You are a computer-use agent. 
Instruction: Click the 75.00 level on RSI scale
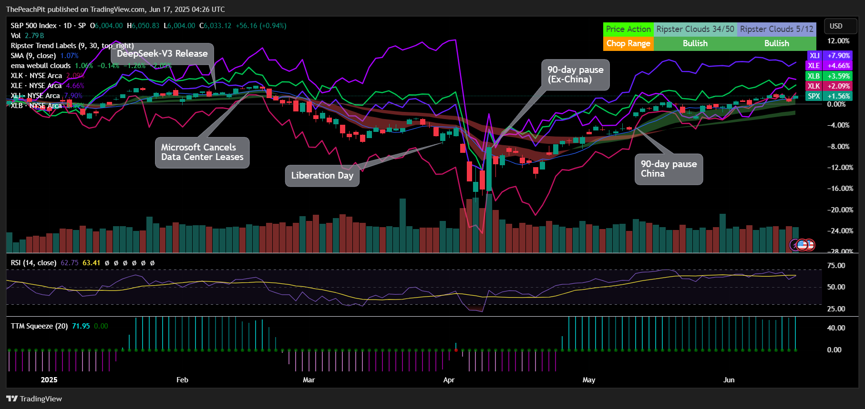pyautogui.click(x=836, y=266)
